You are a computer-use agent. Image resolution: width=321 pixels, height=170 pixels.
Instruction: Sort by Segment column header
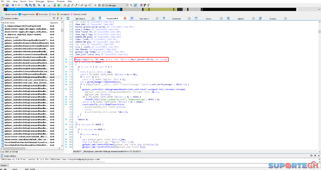(55, 23)
